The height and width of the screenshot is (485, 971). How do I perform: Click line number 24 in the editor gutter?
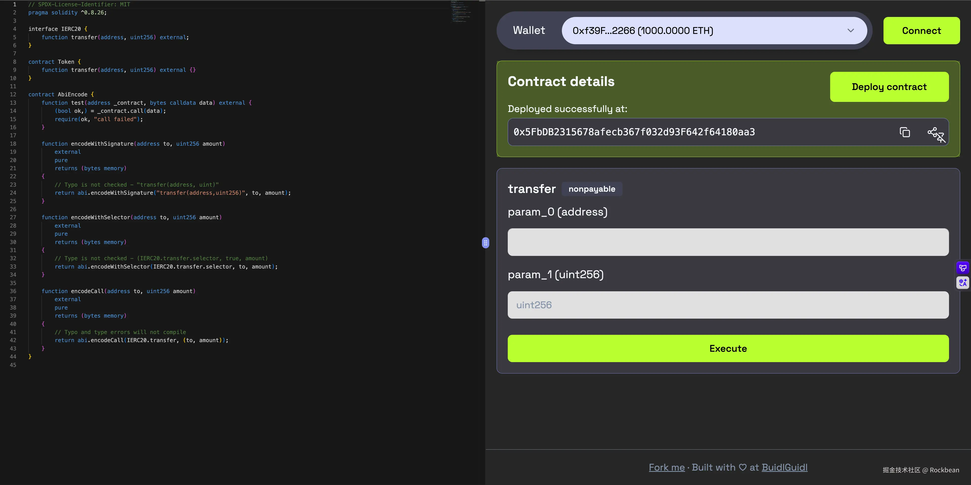coord(13,193)
